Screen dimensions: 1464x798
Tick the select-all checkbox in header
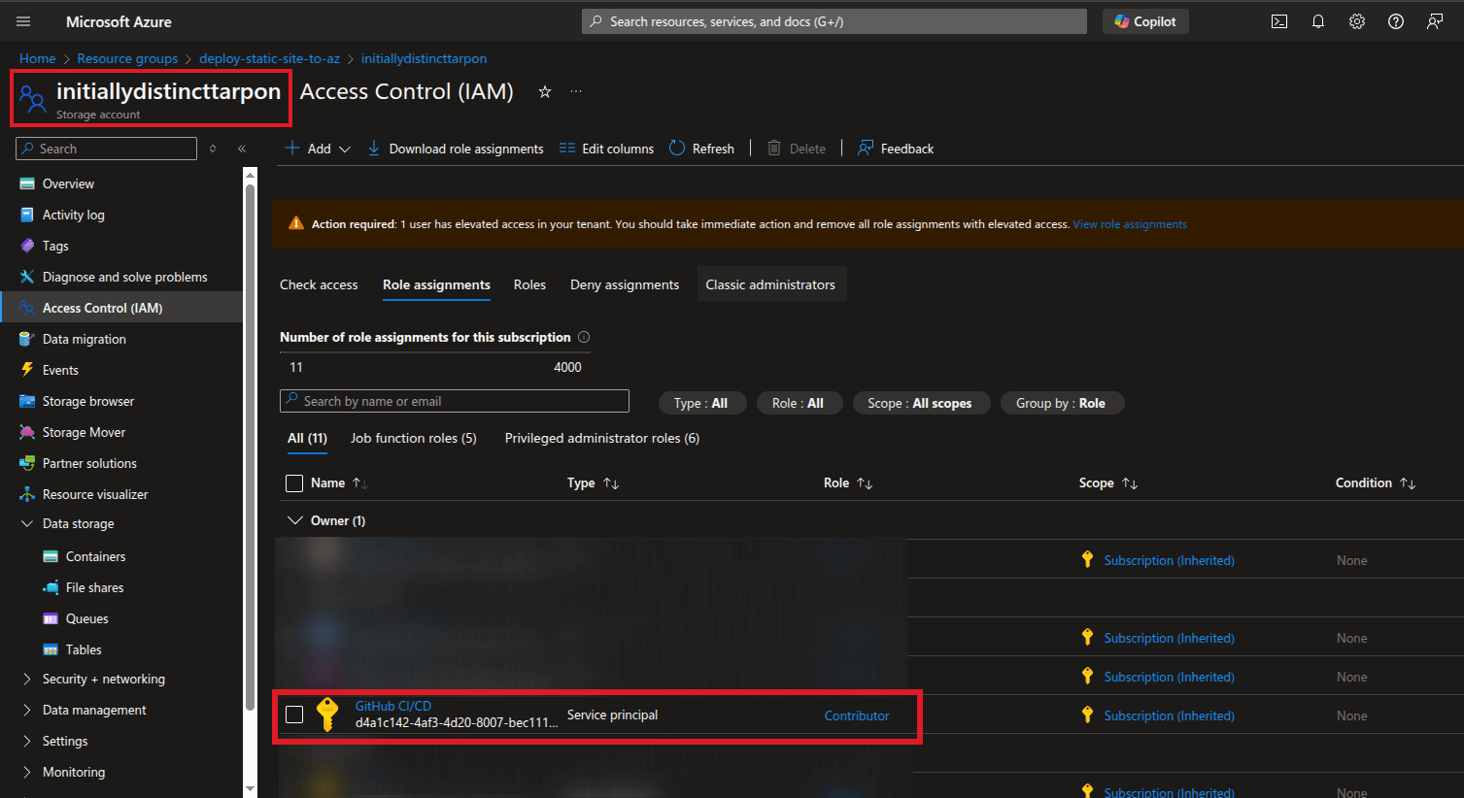pos(294,483)
